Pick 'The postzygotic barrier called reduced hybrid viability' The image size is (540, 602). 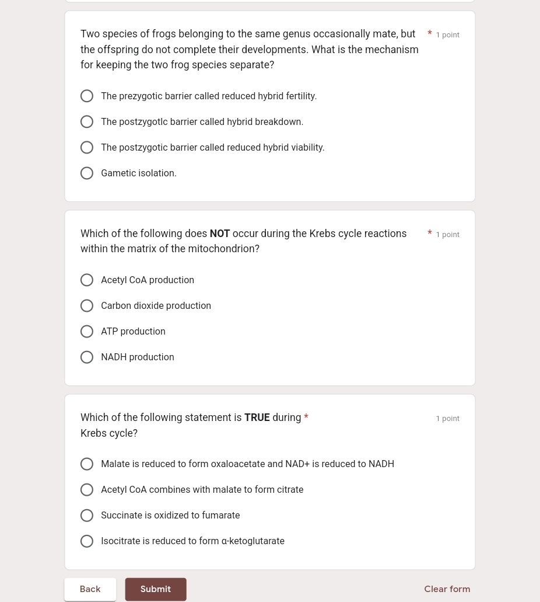click(87, 148)
